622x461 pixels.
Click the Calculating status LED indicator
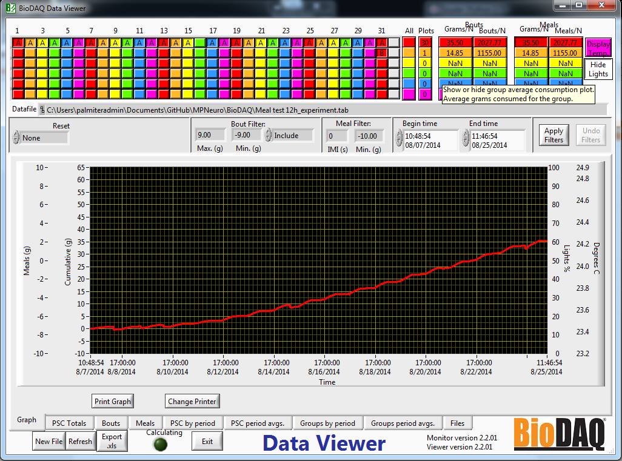[160, 444]
